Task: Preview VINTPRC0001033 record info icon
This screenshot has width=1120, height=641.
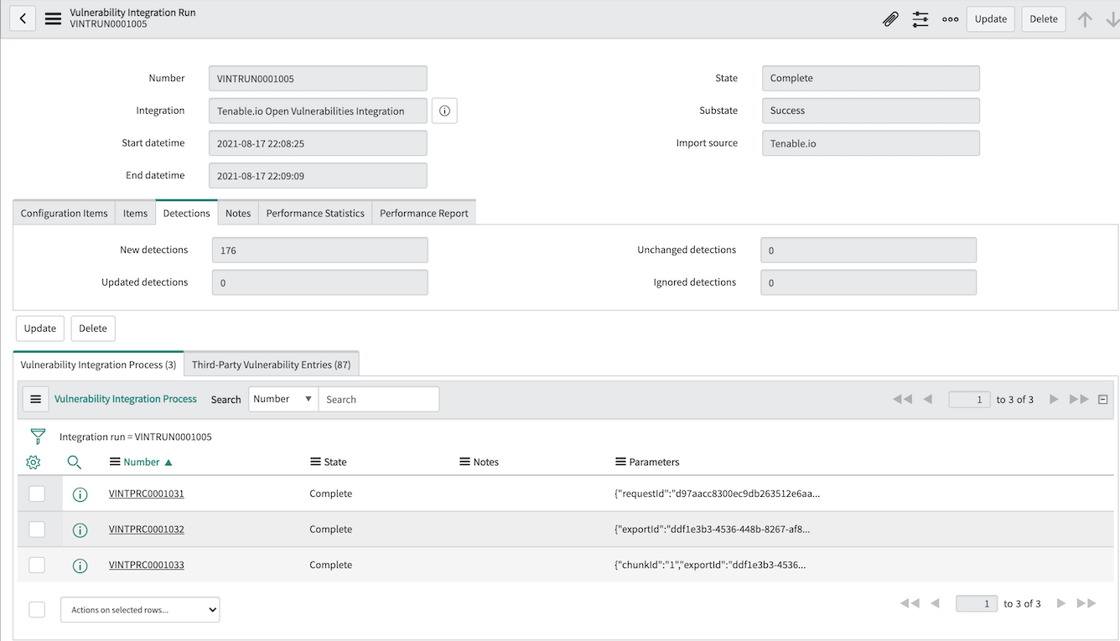Action: pyautogui.click(x=80, y=566)
